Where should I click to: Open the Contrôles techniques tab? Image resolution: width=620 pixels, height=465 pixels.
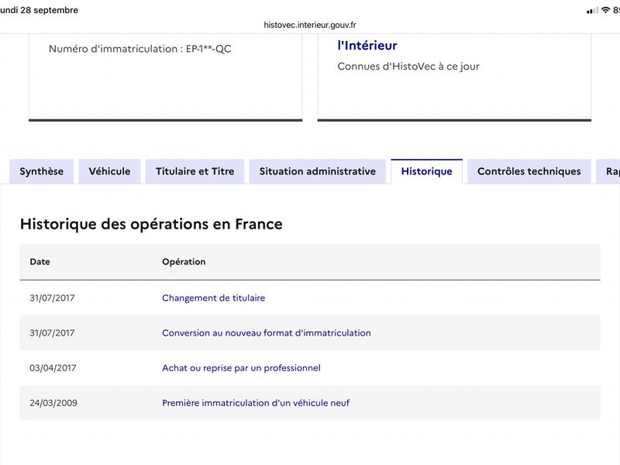(x=529, y=171)
